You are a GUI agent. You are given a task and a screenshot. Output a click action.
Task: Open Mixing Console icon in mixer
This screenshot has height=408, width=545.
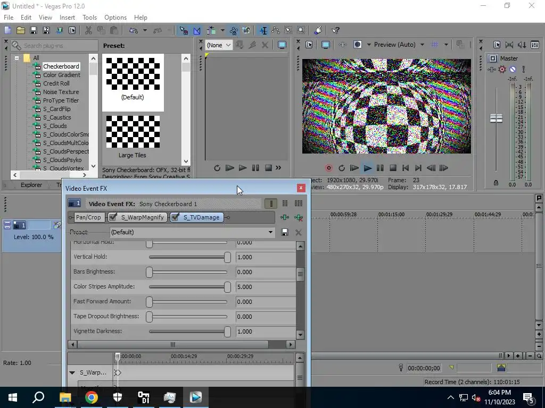click(x=535, y=45)
